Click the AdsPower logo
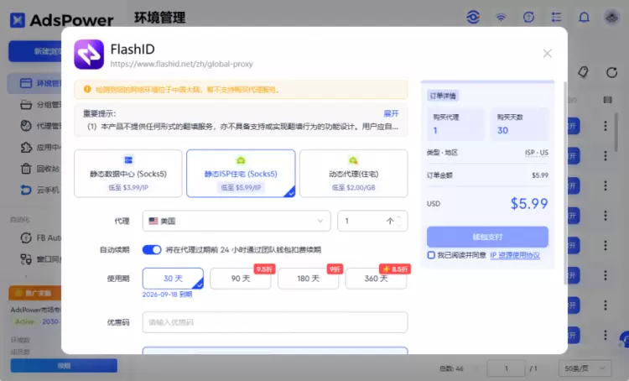 (61, 20)
